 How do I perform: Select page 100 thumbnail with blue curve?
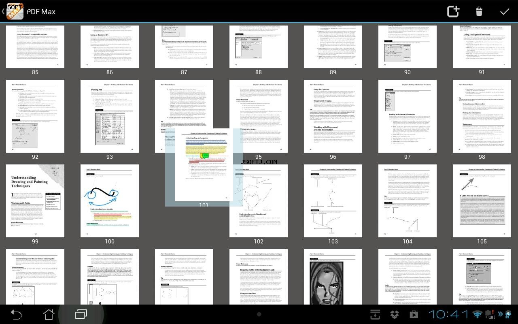click(x=110, y=201)
